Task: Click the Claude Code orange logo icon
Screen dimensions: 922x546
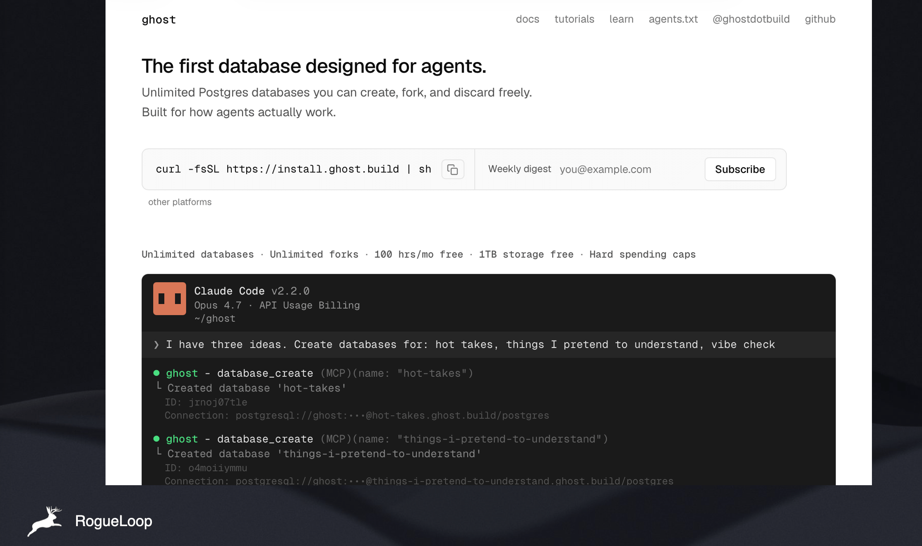Action: [169, 299]
